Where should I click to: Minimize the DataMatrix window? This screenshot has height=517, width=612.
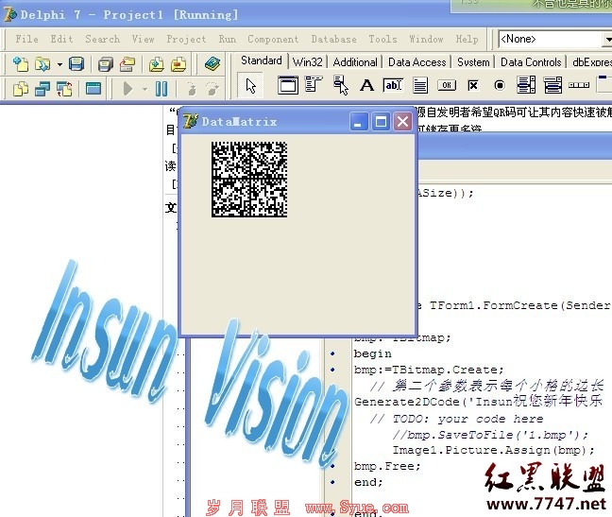point(359,122)
